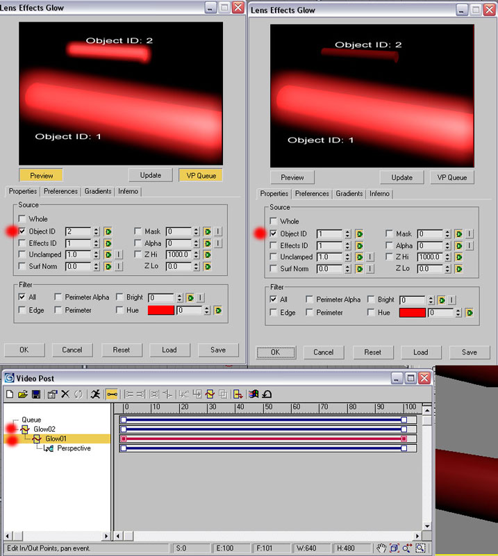Image resolution: width=498 pixels, height=556 pixels.
Task: Click Update button in right Glow dialog
Action: pos(401,178)
